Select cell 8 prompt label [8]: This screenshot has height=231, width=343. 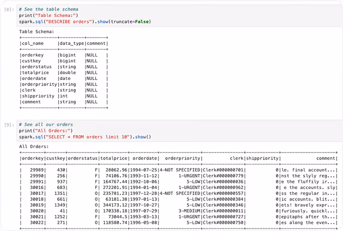tap(9, 9)
